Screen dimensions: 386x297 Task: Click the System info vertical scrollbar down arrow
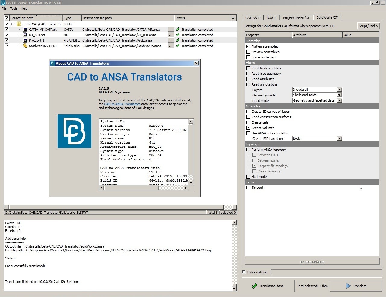coord(191,183)
